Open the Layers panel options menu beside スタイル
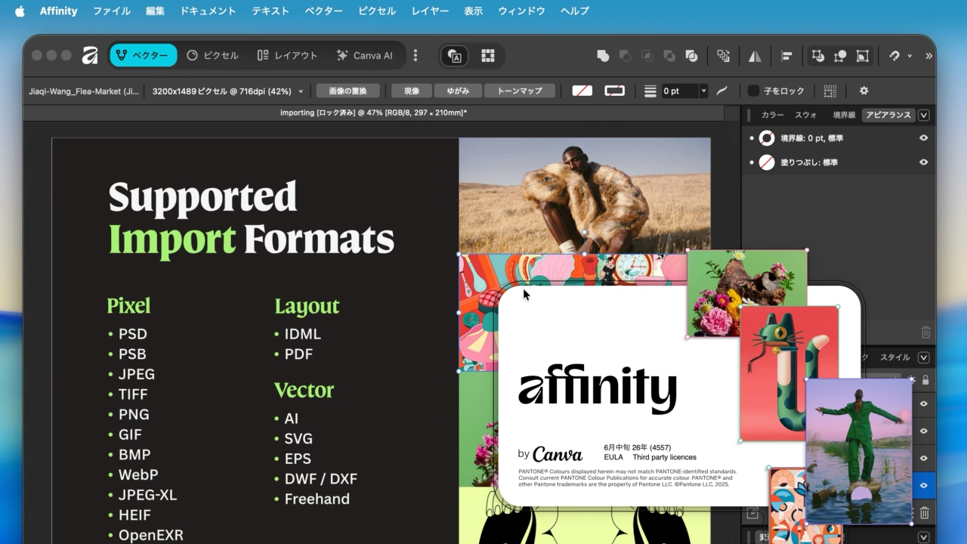This screenshot has width=967, height=544. [x=923, y=357]
